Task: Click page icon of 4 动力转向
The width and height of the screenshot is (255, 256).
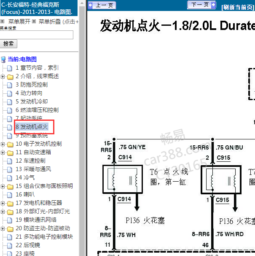Action: click(x=10, y=93)
